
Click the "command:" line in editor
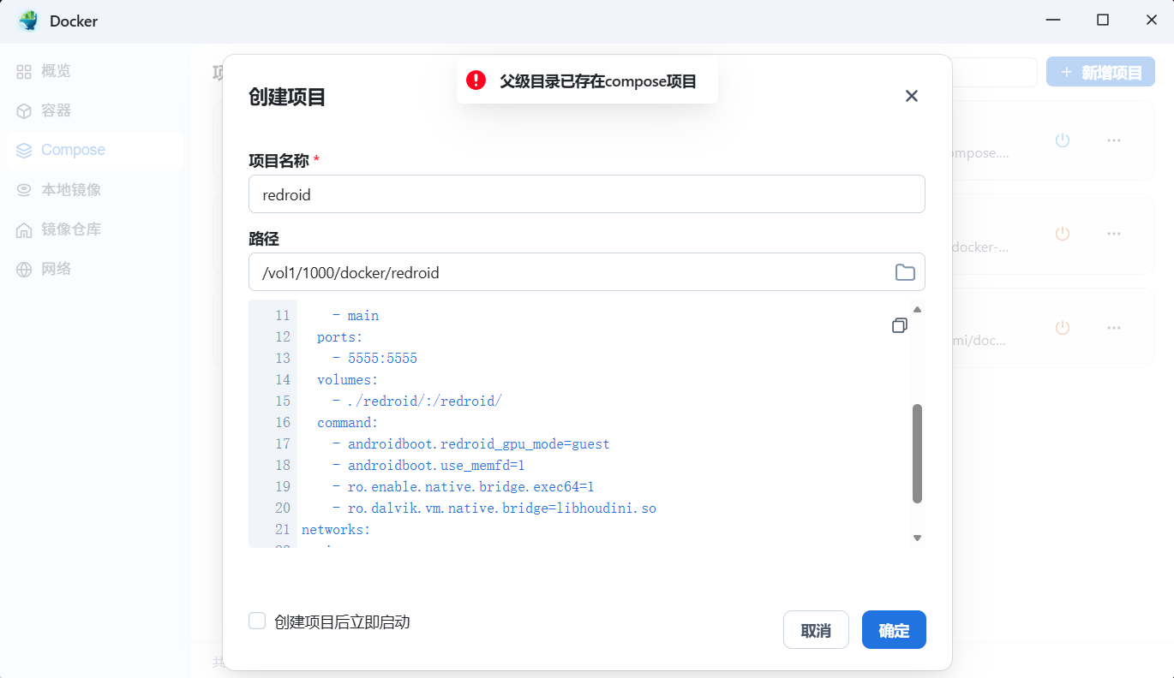(347, 423)
